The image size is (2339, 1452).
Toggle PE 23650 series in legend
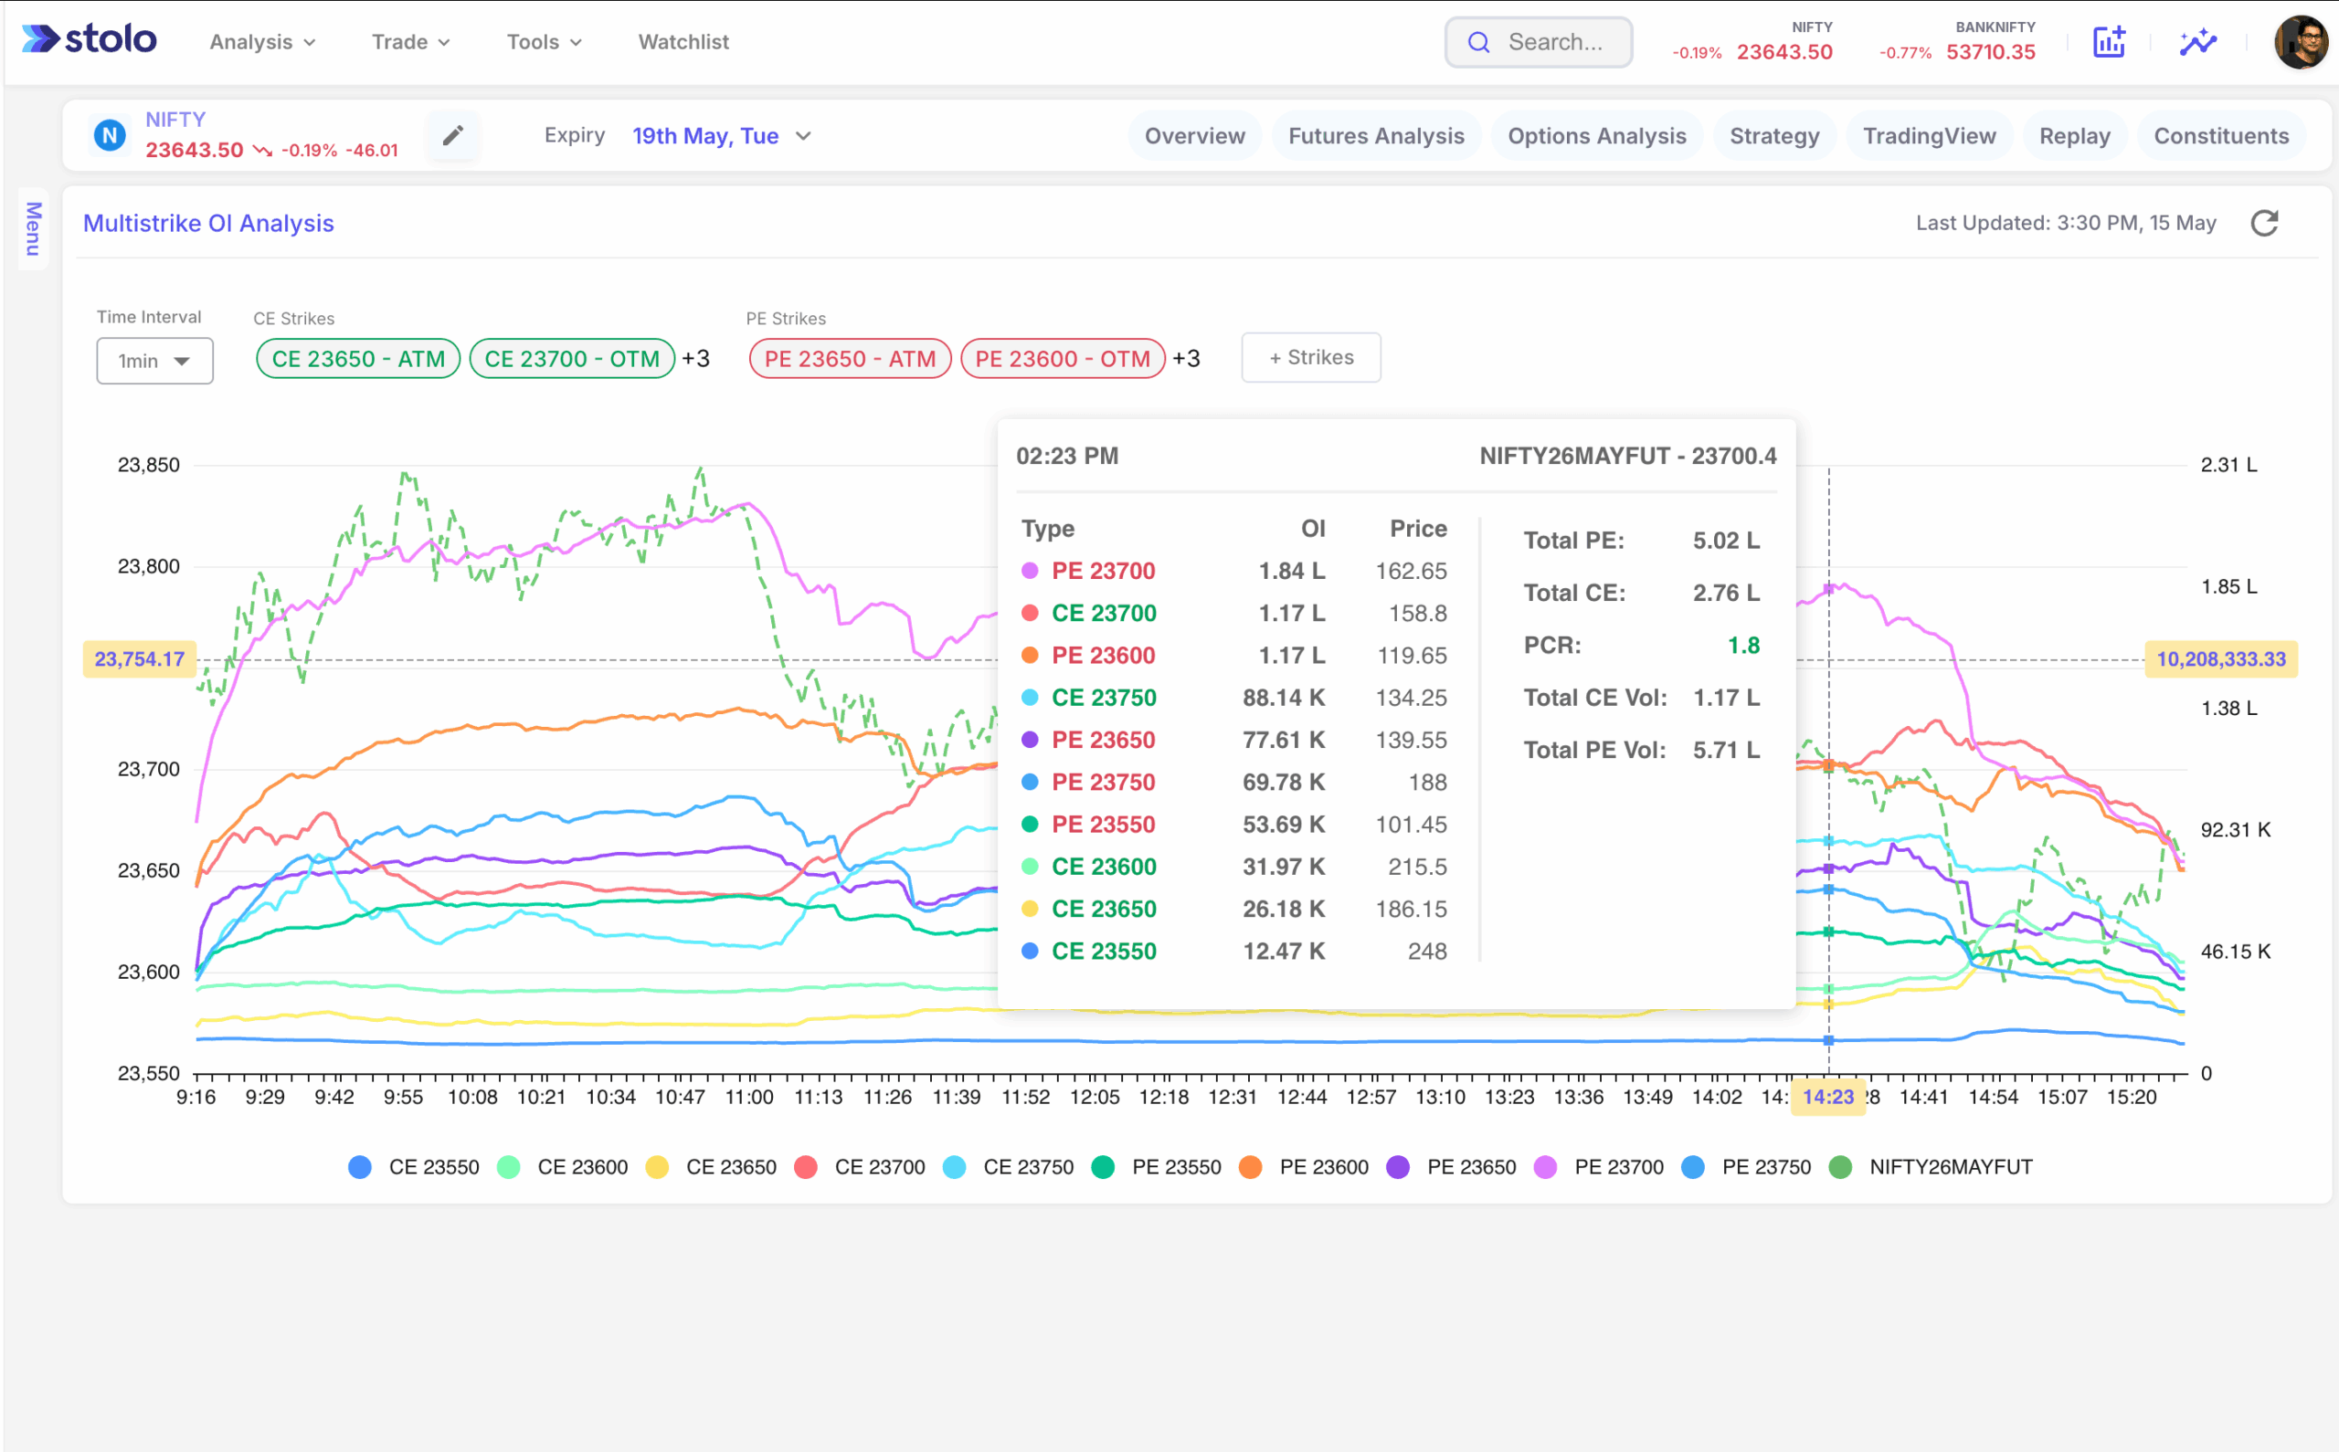coord(1452,1167)
